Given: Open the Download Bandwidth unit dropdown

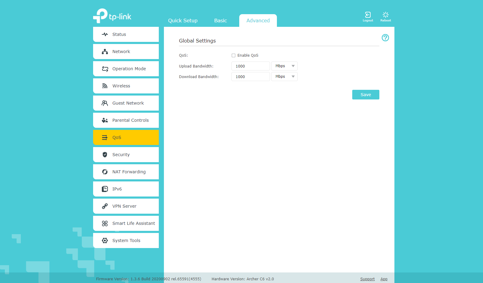Looking at the screenshot, I should click(284, 77).
